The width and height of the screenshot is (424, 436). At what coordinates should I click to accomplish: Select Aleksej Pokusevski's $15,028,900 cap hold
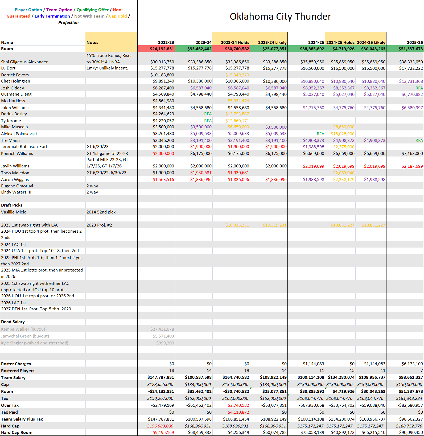[343, 134]
